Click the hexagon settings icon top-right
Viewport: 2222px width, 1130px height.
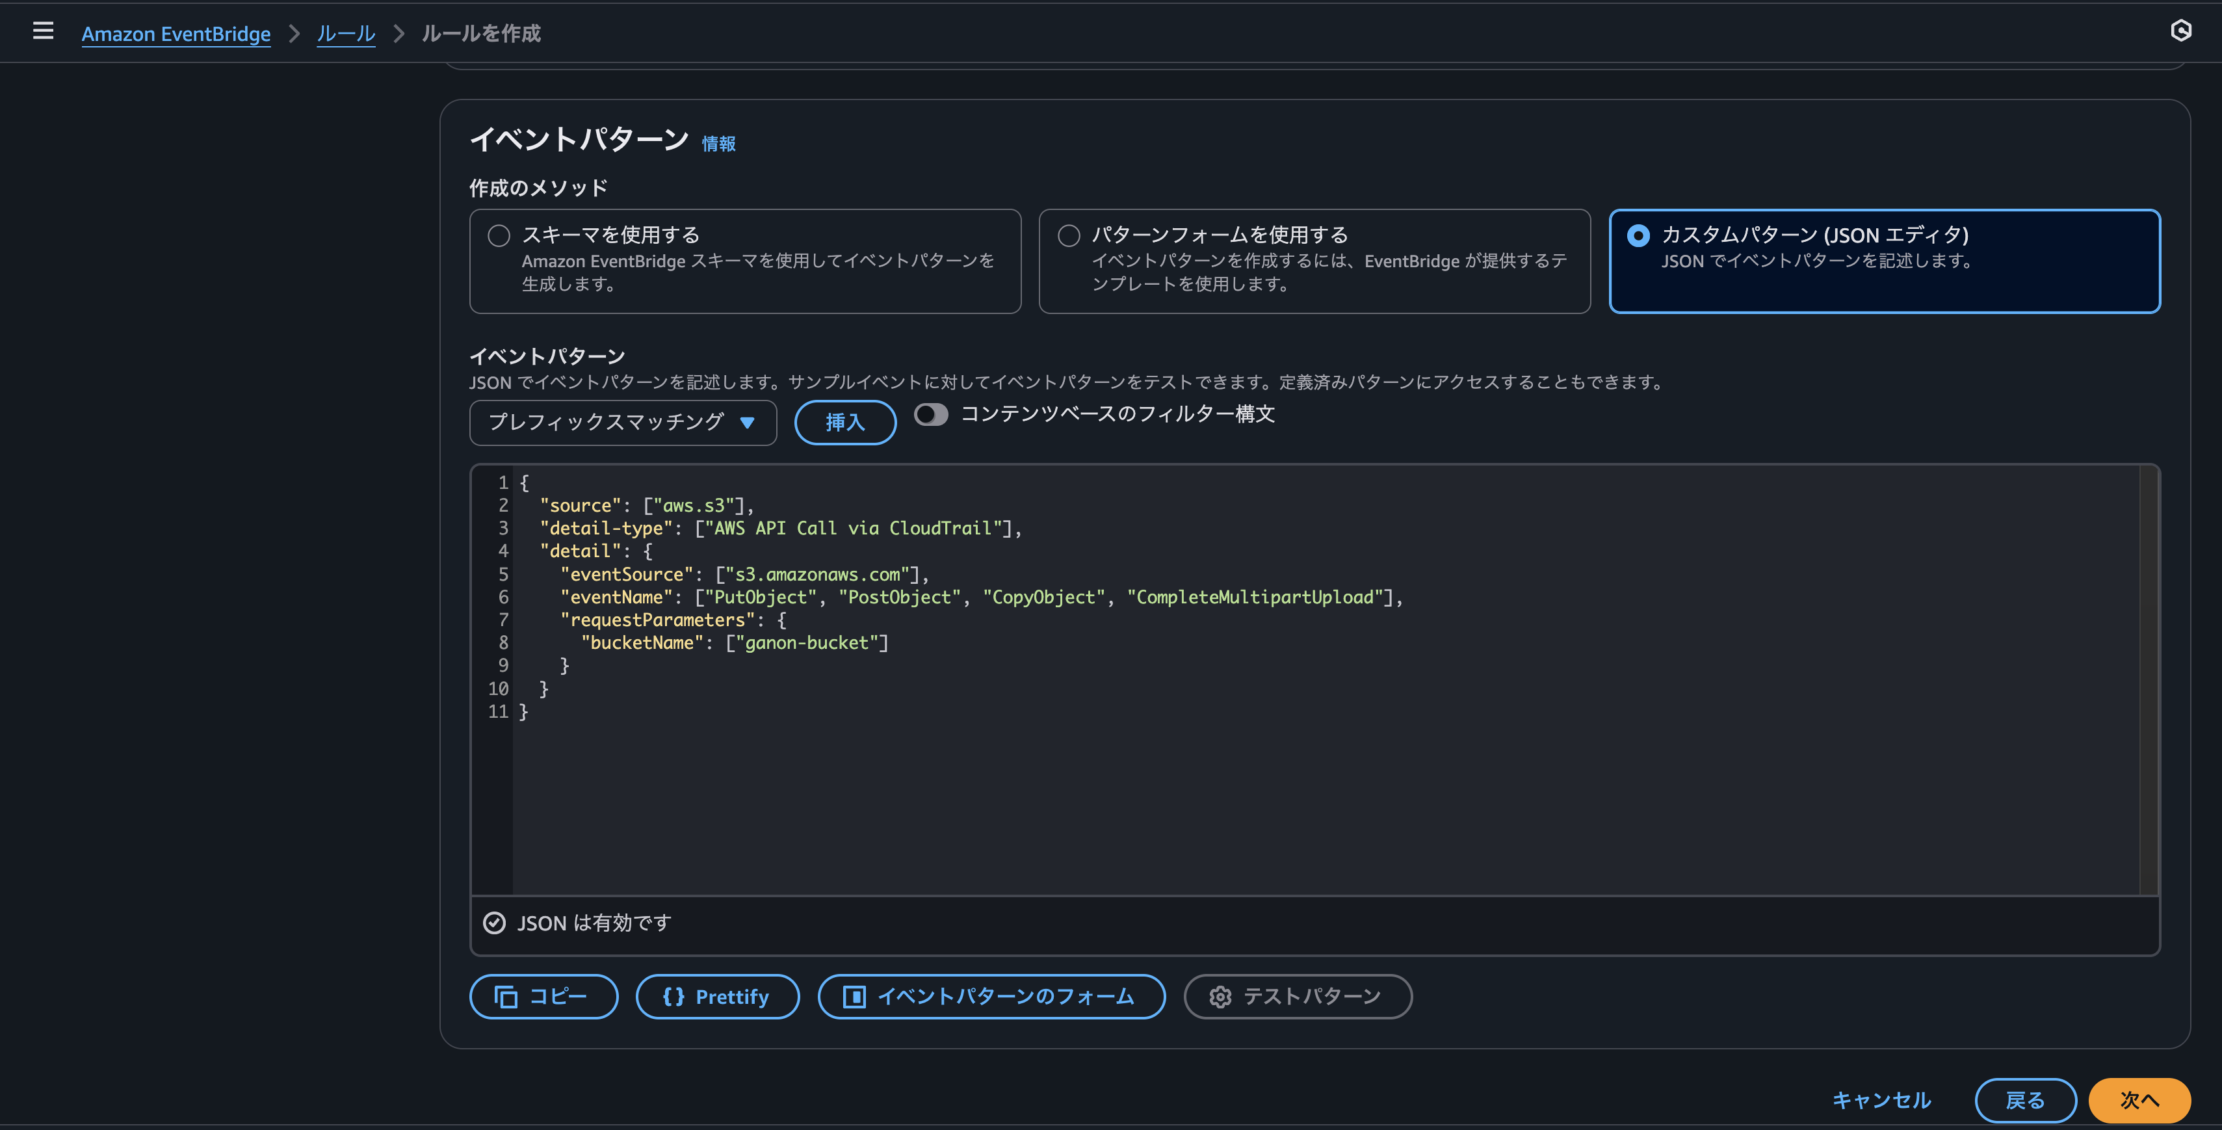tap(2180, 31)
